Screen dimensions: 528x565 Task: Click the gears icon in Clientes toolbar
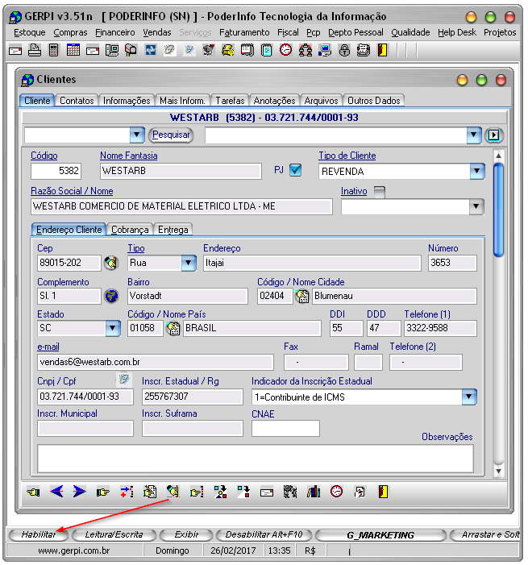click(x=290, y=492)
